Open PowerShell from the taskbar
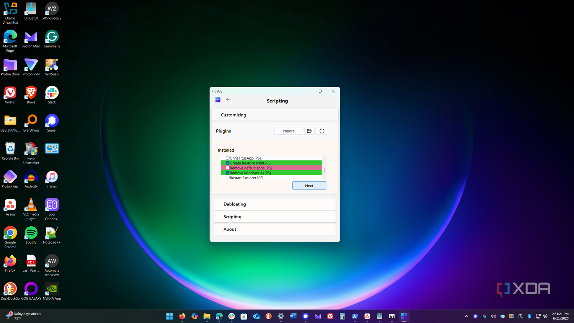The image size is (574, 323). [355, 316]
